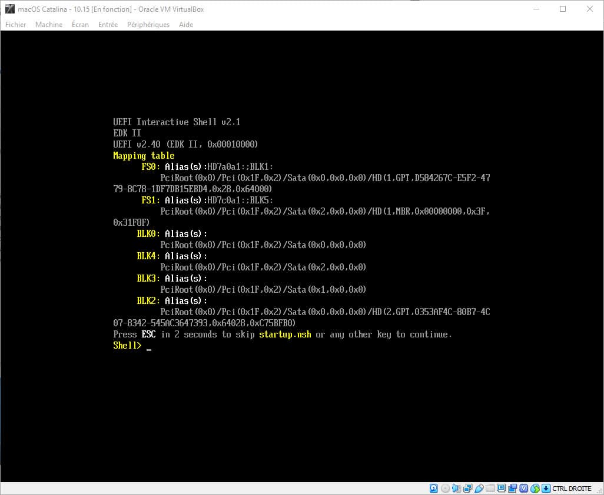Image resolution: width=604 pixels, height=495 pixels.
Task: Click the shared folders status icon
Action: 490,489
